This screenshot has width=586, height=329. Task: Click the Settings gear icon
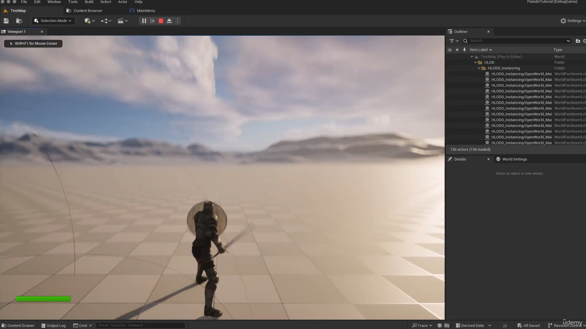[x=563, y=20]
